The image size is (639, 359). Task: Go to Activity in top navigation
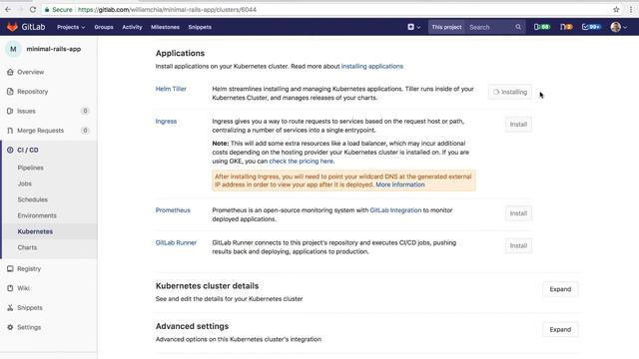pos(132,27)
